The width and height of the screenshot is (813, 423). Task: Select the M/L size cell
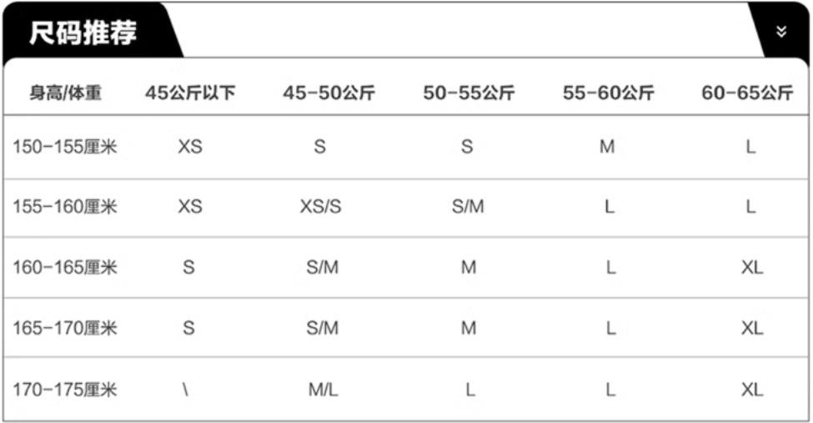[323, 390]
